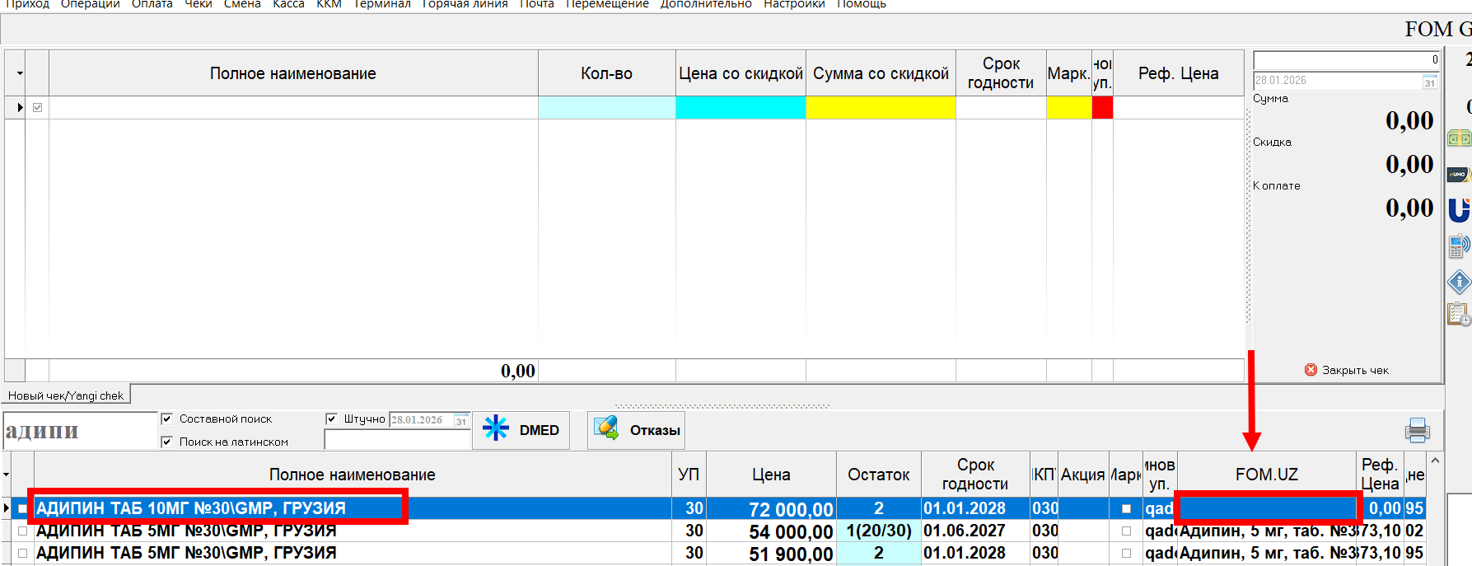This screenshot has width=1472, height=566.
Task: Click the Остаток column header in the product list
Action: coord(879,475)
